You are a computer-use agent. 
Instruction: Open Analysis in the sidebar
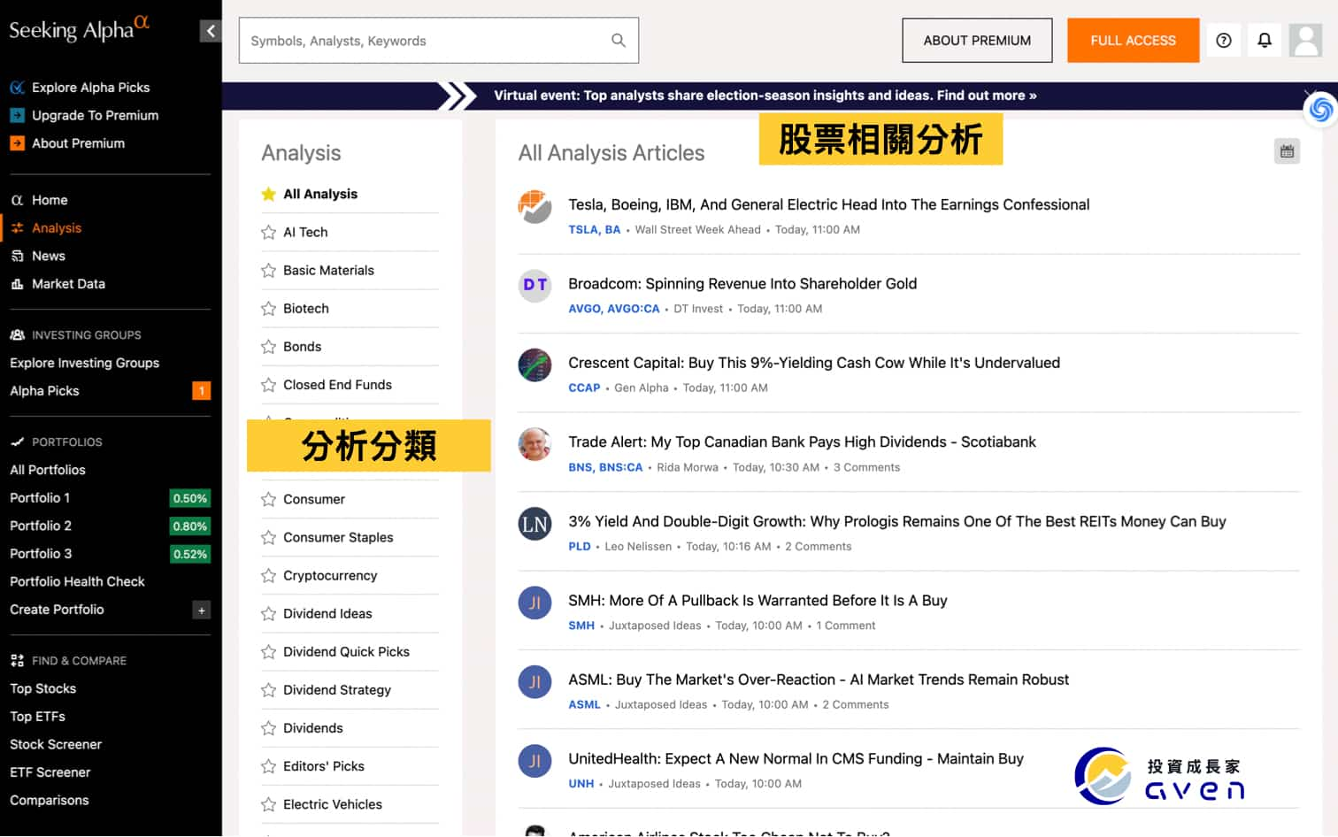[56, 227]
